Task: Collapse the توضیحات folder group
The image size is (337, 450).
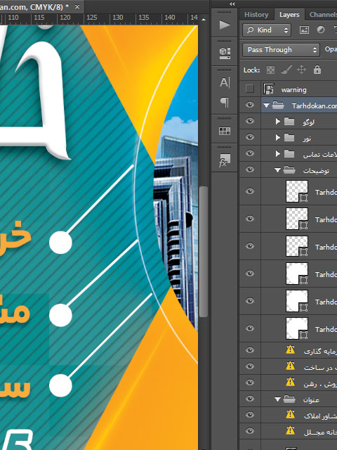Action: pyautogui.click(x=277, y=170)
